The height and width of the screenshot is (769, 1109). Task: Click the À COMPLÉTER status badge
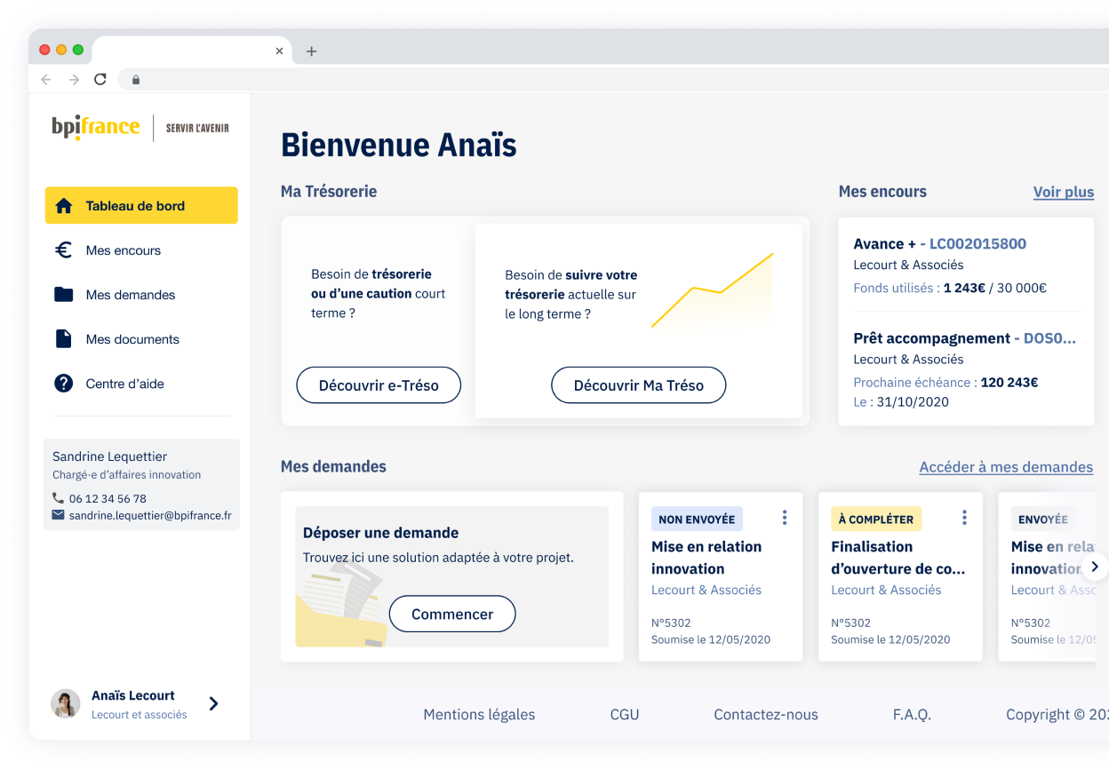click(876, 519)
